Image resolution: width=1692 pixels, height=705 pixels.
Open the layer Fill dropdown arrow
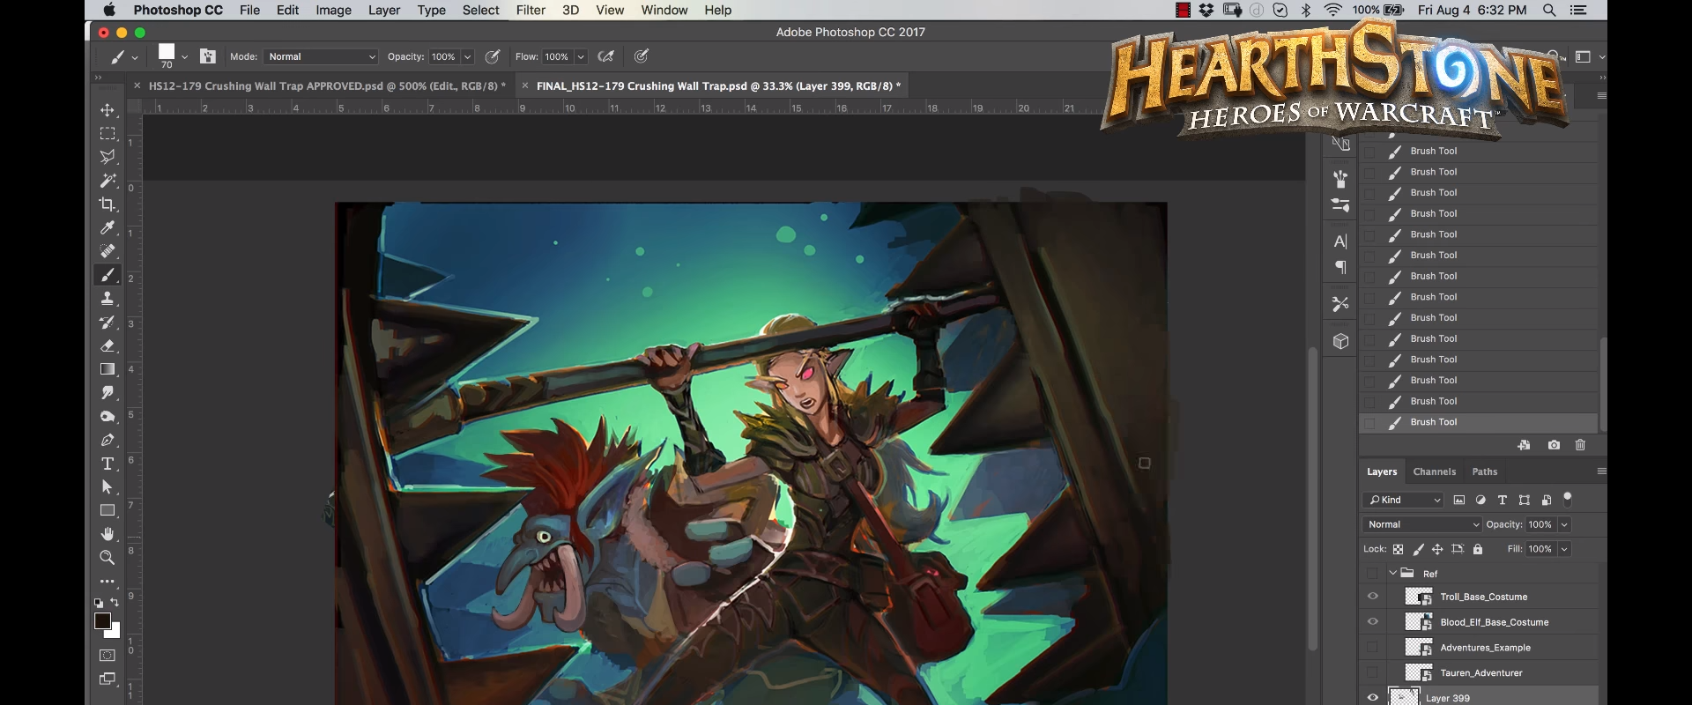click(1564, 549)
